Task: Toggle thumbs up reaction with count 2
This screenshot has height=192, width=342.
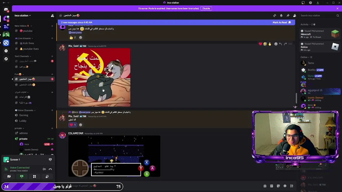Action: 73,38
